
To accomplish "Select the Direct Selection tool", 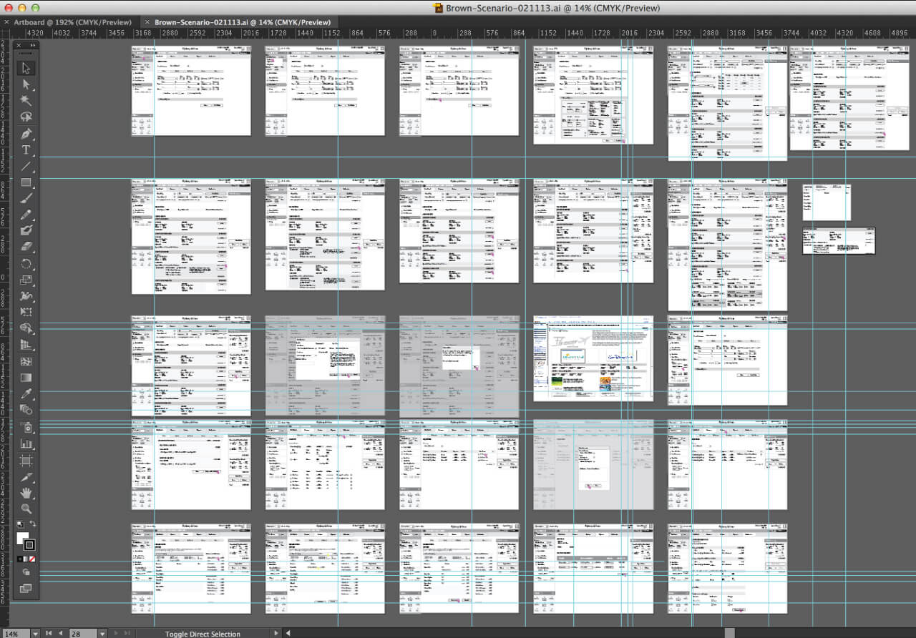I will pos(26,84).
